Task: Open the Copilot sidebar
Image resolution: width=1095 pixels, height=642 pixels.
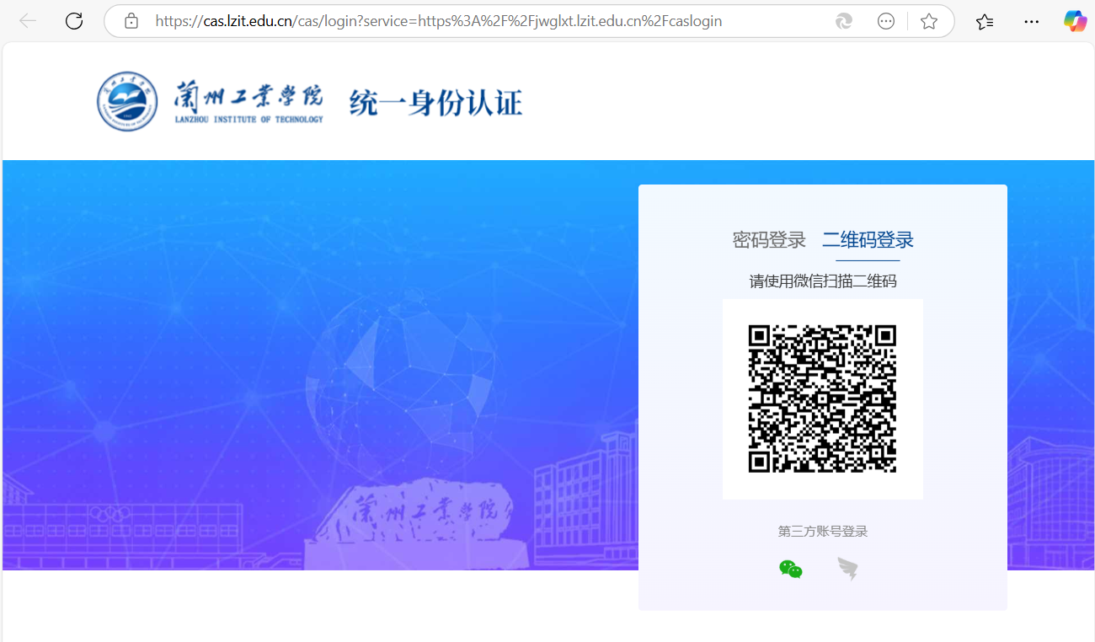Action: coord(1075,21)
